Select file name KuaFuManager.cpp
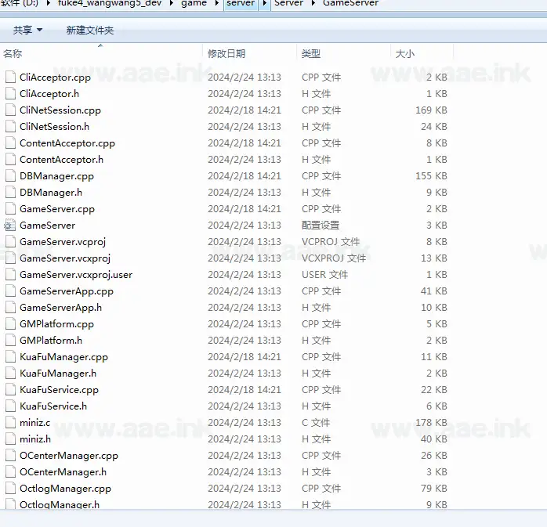 click(x=63, y=357)
